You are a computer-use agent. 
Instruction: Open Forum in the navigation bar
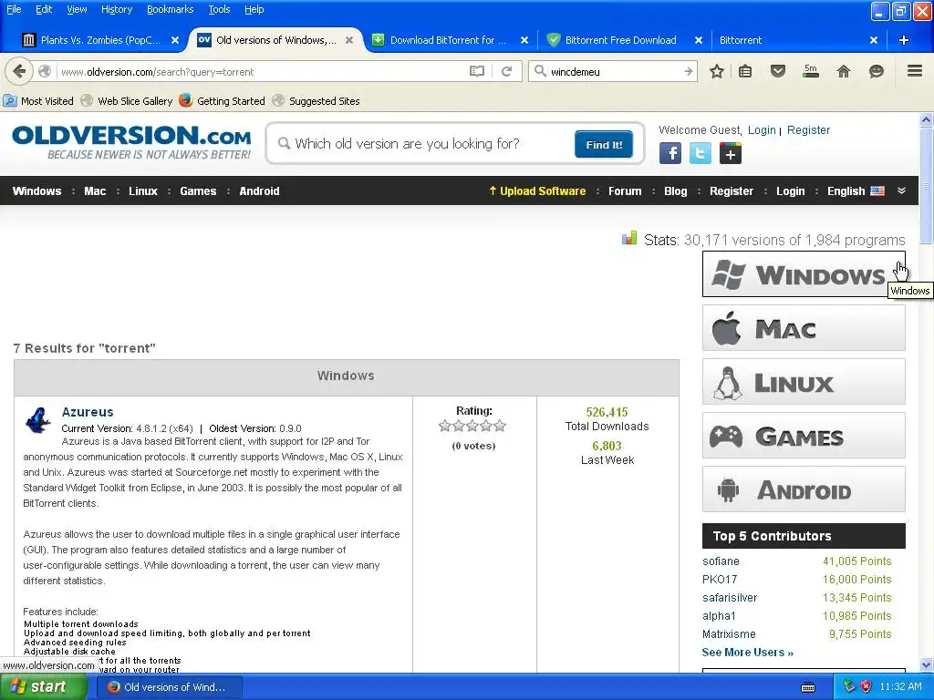click(625, 191)
